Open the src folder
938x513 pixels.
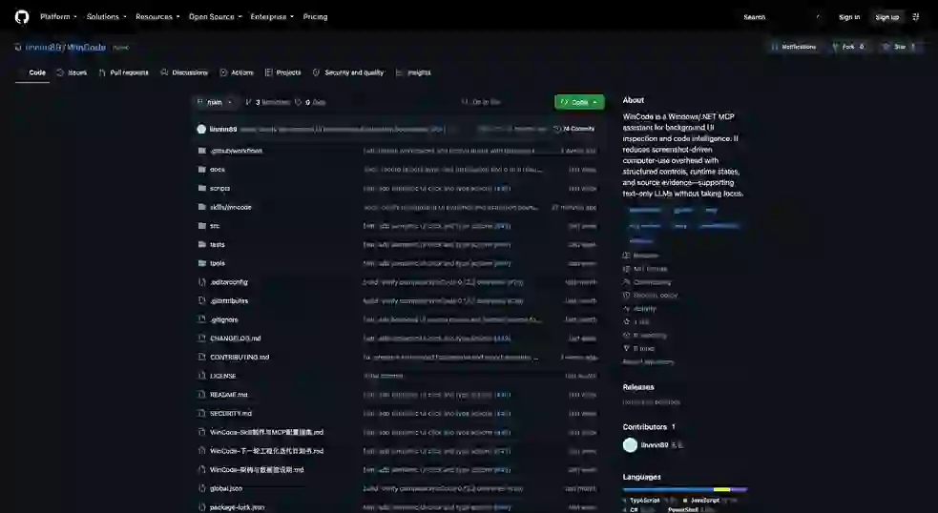coord(215,226)
